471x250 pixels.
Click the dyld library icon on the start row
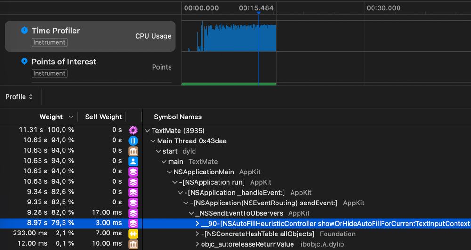coord(133,151)
